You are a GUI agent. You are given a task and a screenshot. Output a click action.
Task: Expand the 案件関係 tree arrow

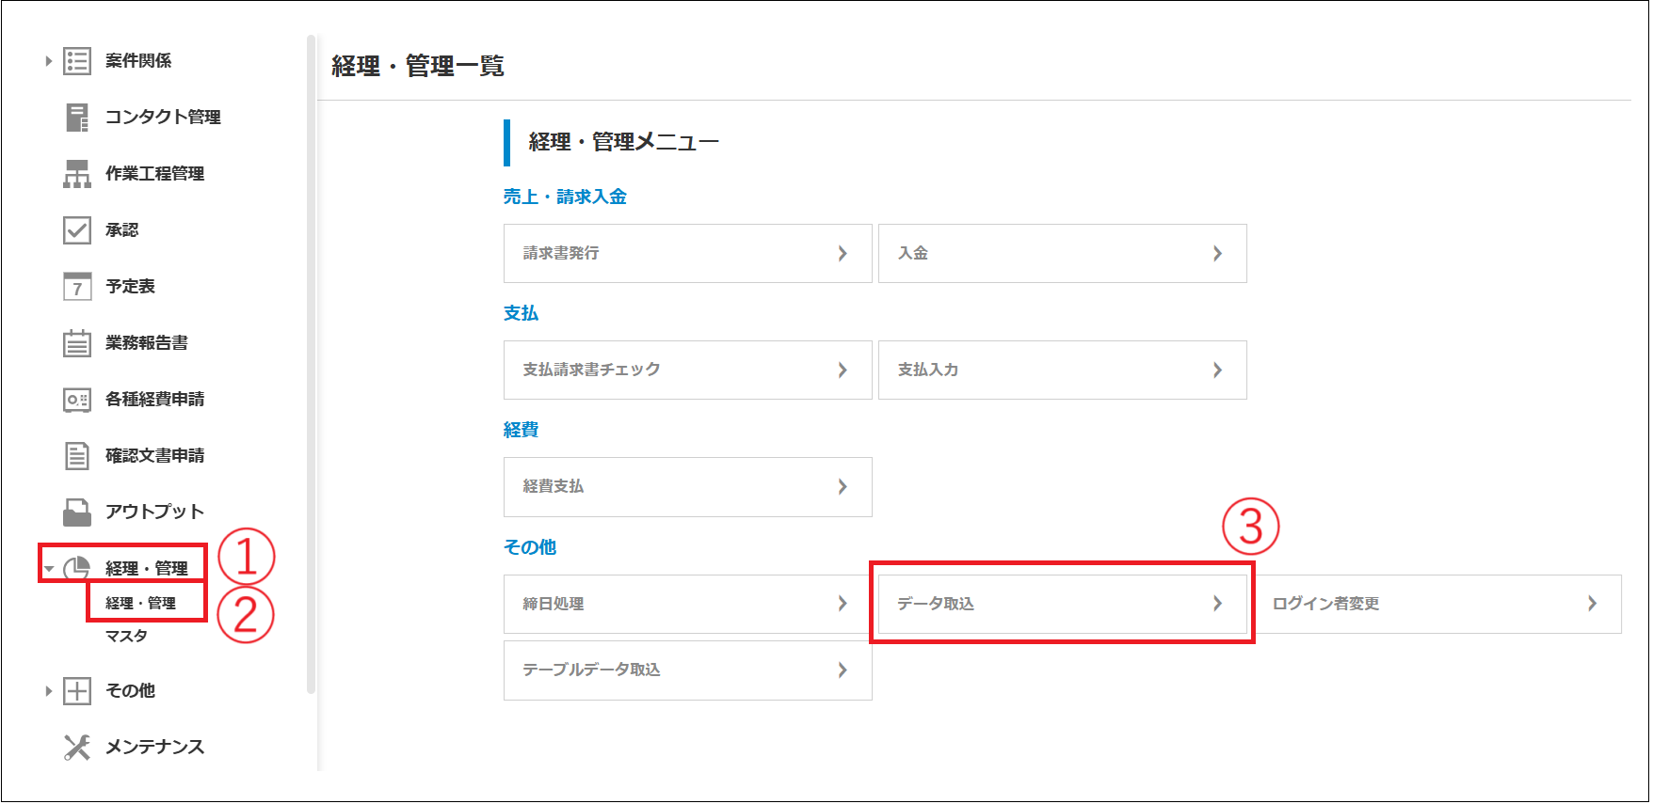click(x=49, y=61)
